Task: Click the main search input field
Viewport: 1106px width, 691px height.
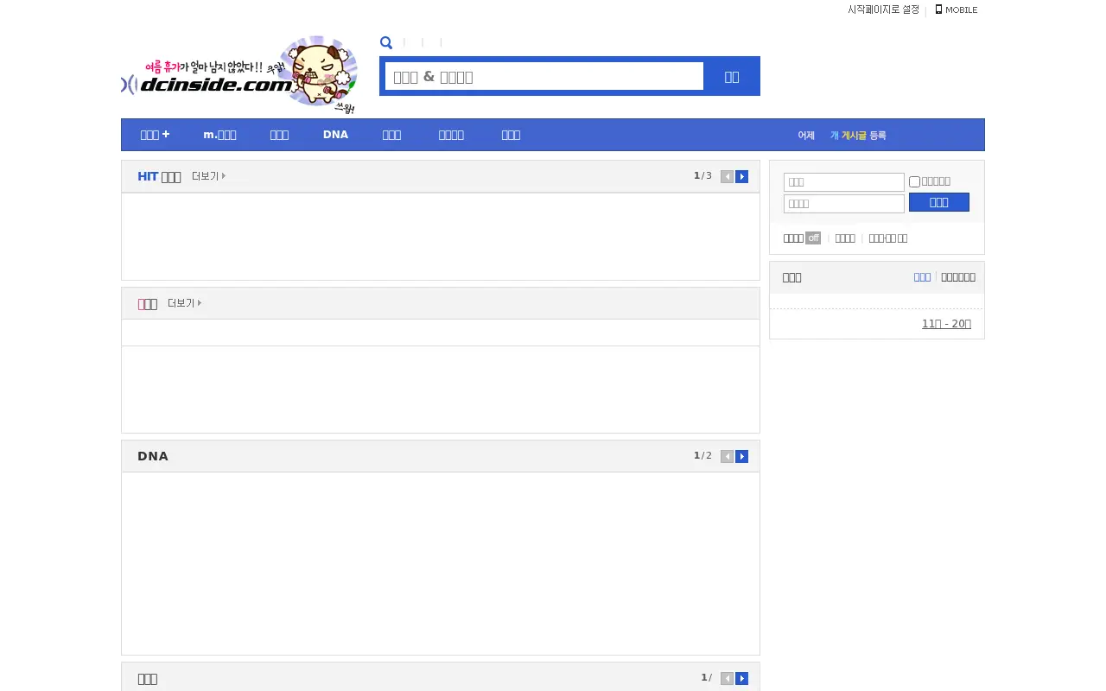Action: point(544,76)
